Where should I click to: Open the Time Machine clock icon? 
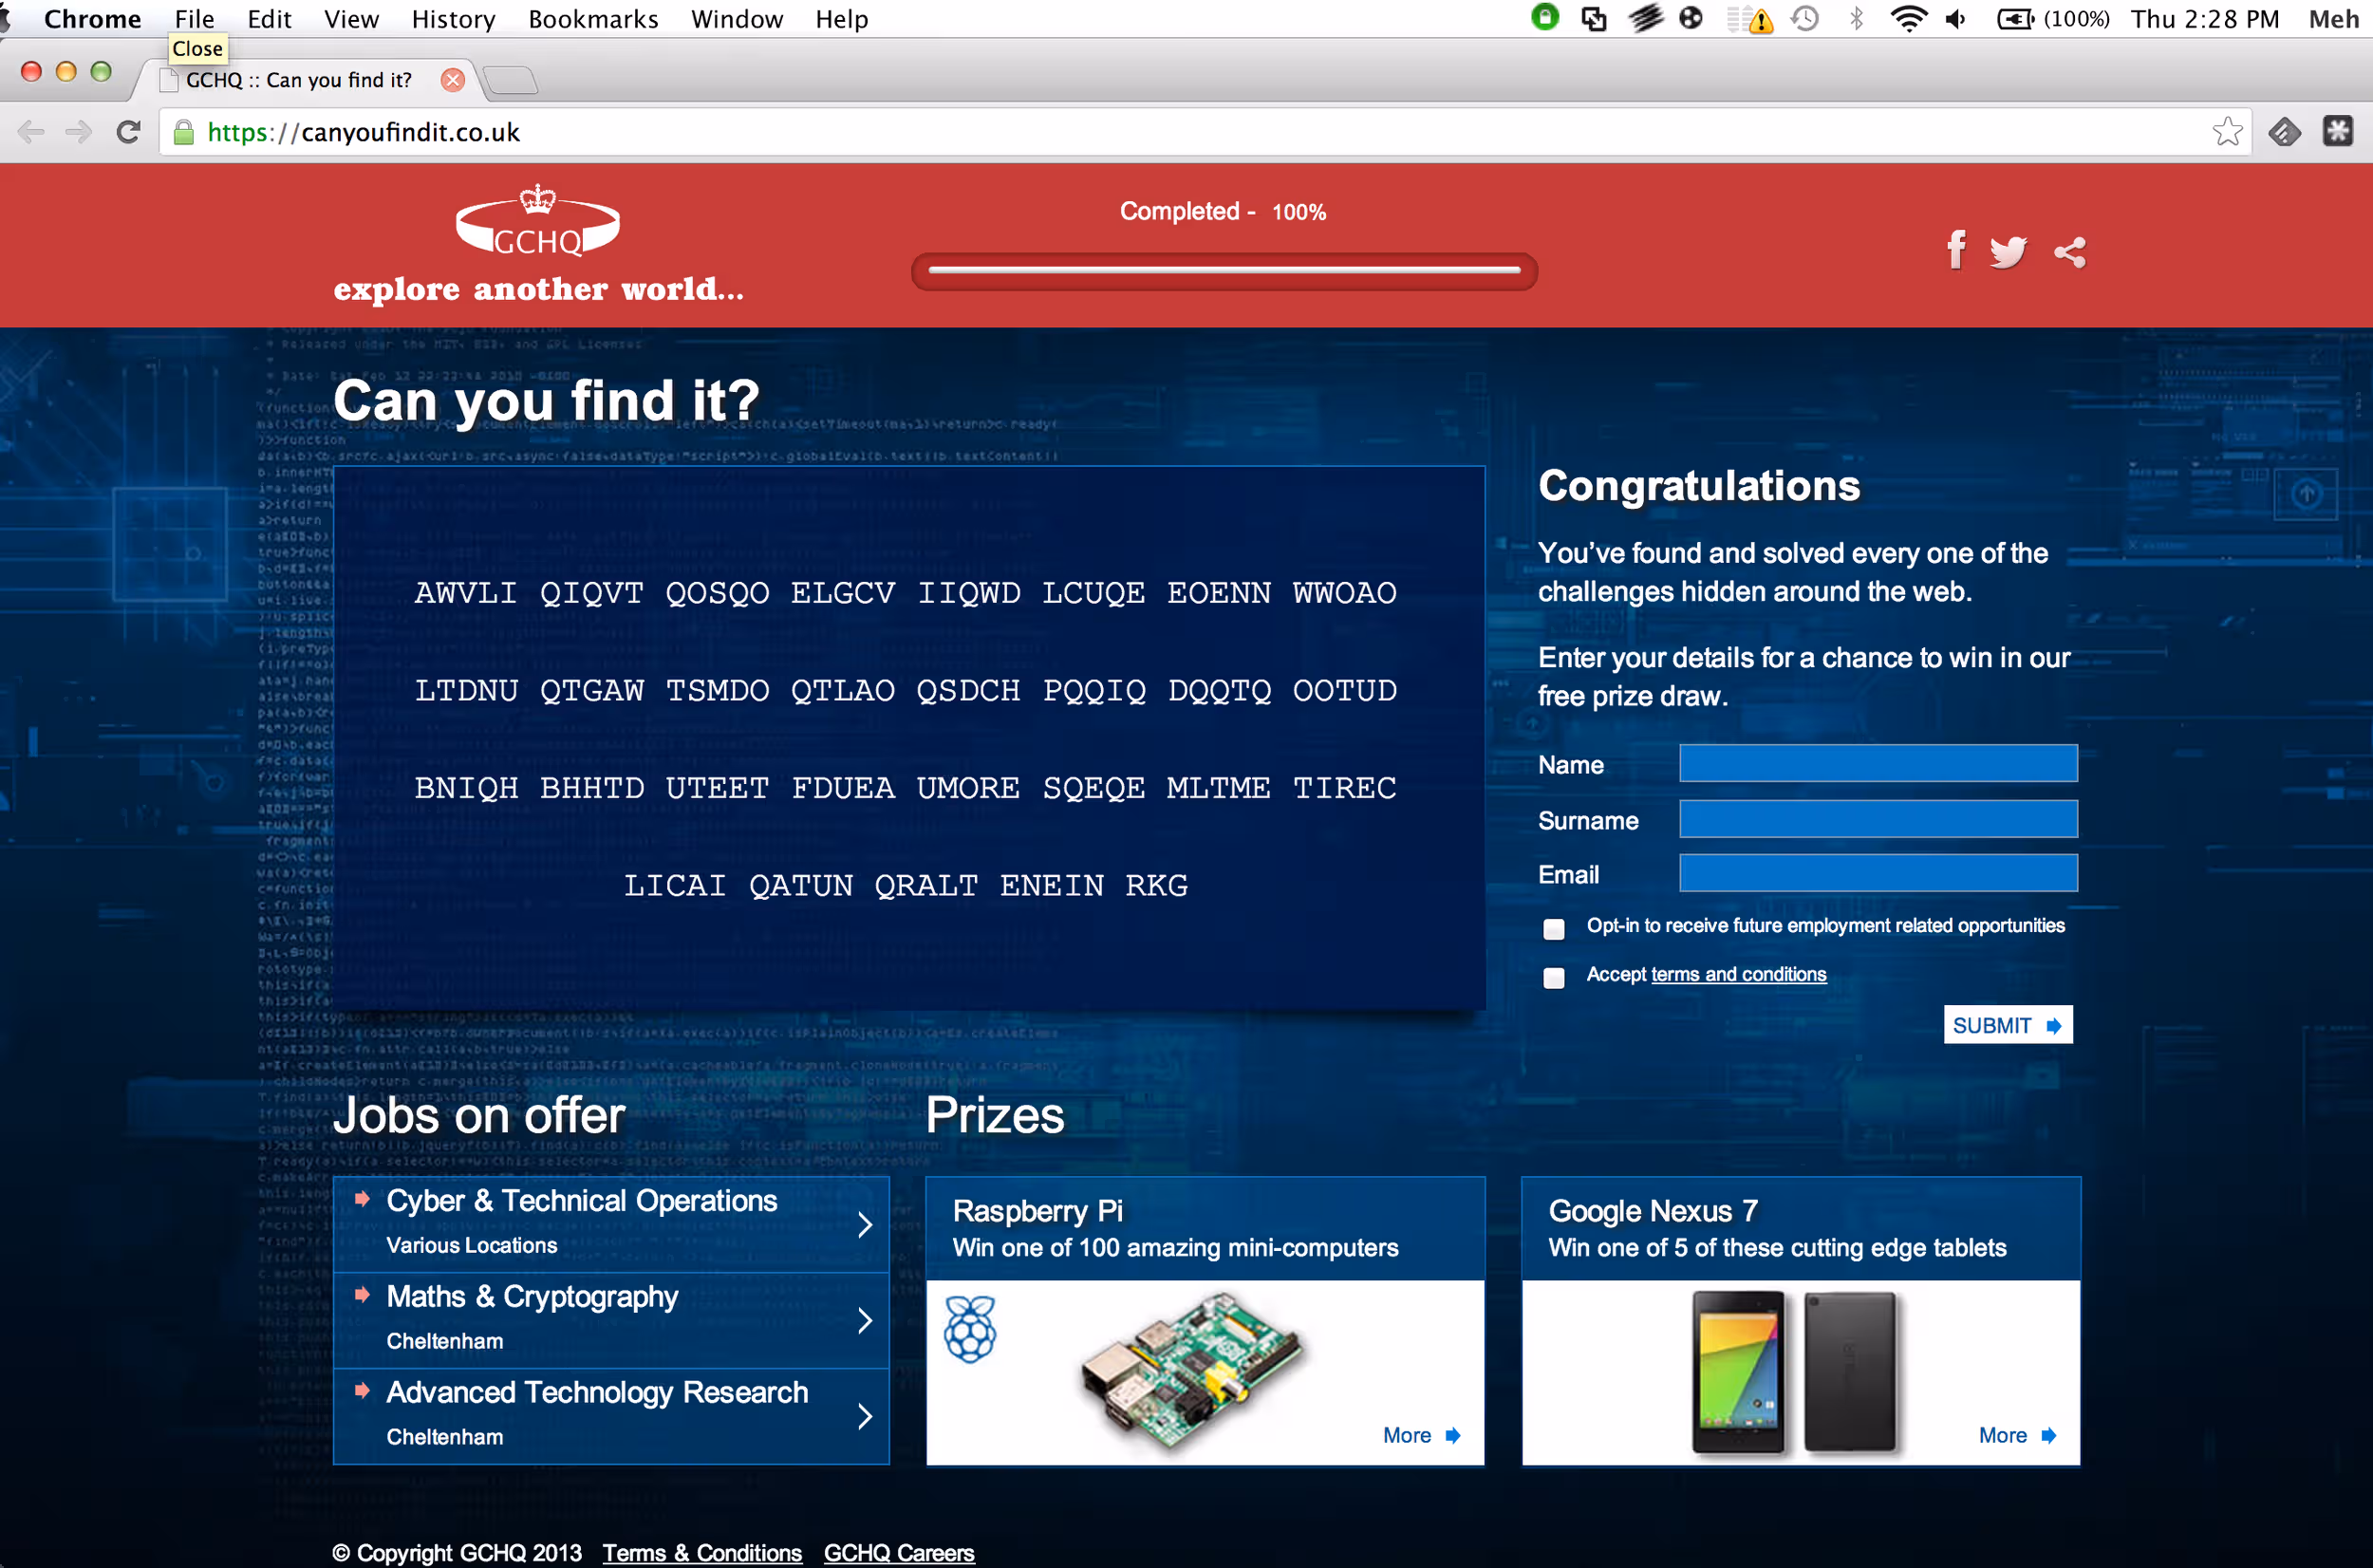point(1805,19)
